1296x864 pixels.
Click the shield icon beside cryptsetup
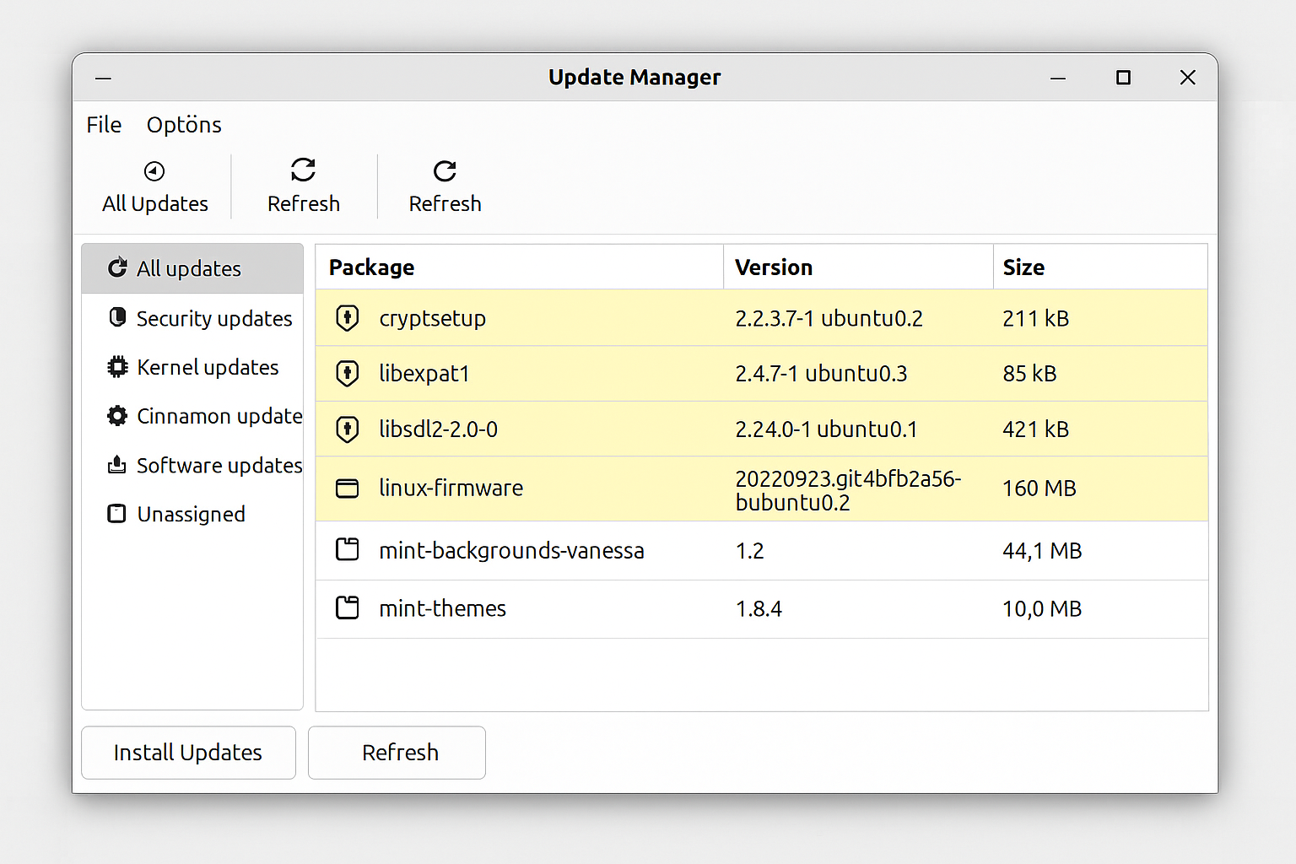point(347,318)
